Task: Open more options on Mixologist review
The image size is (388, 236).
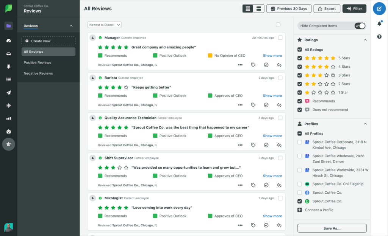Action: pyautogui.click(x=240, y=225)
